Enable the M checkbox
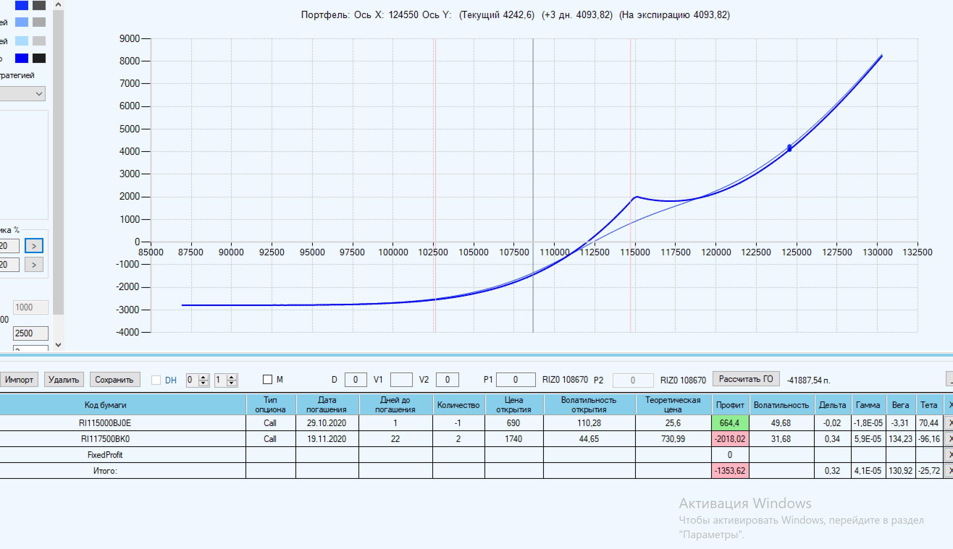Screen dimensions: 953x549 267,380
